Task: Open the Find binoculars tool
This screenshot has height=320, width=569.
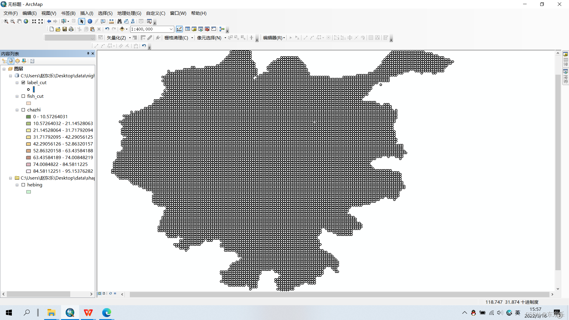Action: point(119,21)
